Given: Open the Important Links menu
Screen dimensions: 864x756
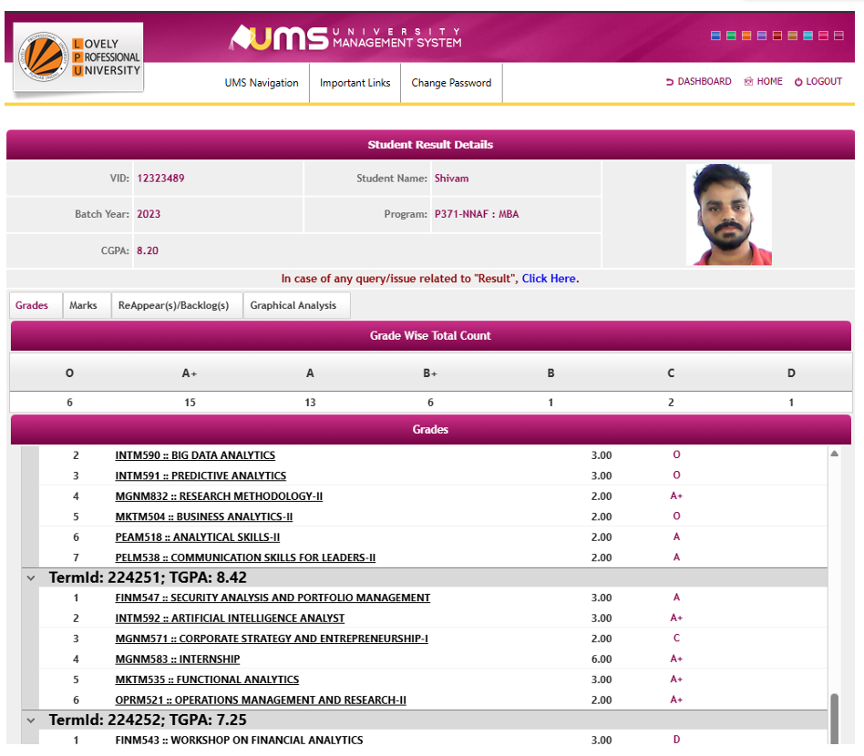Looking at the screenshot, I should click(x=355, y=83).
